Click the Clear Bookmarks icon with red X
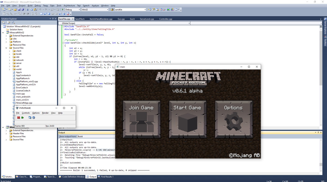The height and width of the screenshot is (182, 327). click(x=68, y=14)
